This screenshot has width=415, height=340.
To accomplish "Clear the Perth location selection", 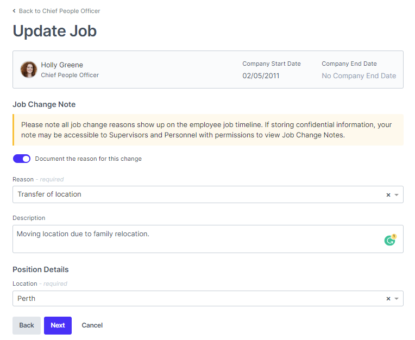I will coord(388,299).
